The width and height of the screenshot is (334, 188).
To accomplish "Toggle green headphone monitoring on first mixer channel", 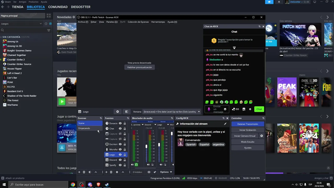I will click(136, 164).
